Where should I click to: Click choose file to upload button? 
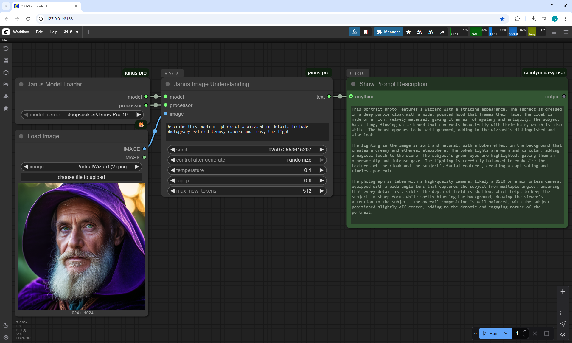pos(81,177)
